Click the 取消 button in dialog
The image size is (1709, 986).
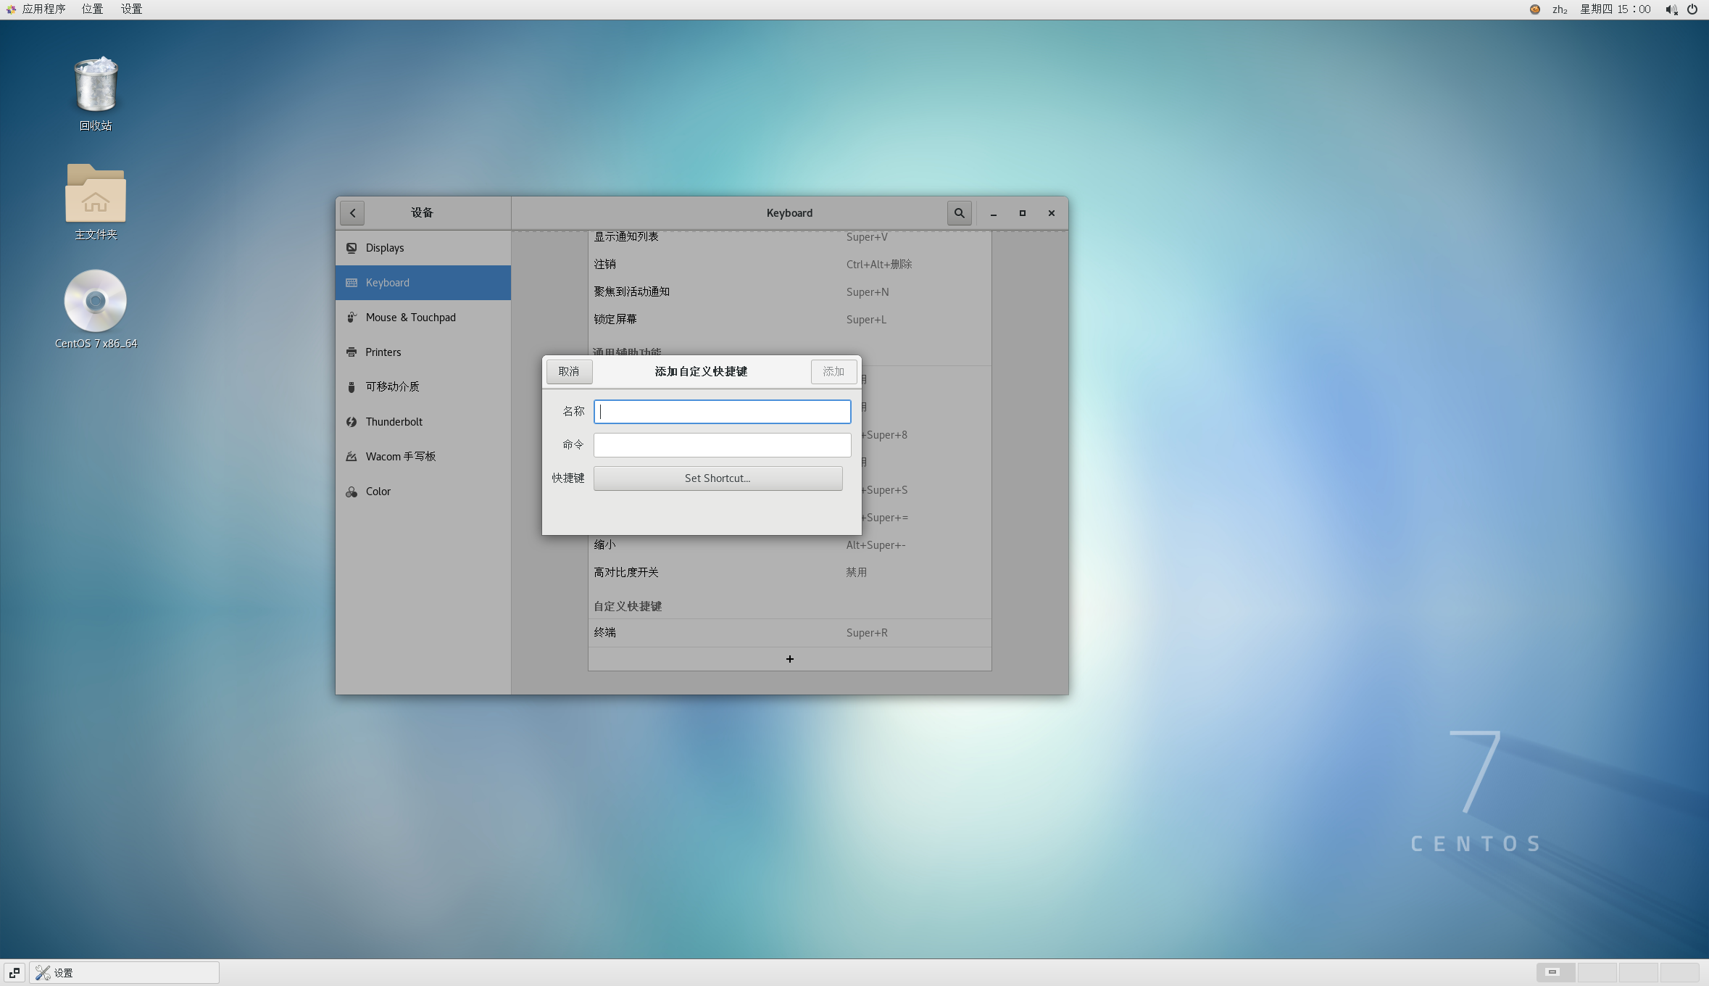(569, 372)
